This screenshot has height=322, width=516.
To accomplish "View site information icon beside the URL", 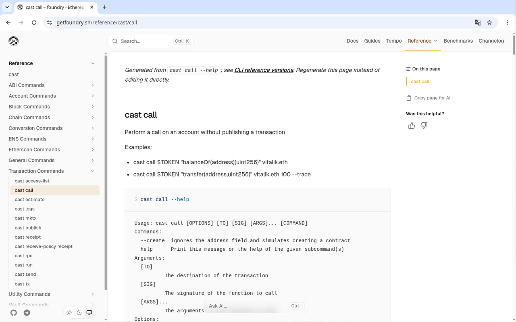I will point(49,23).
